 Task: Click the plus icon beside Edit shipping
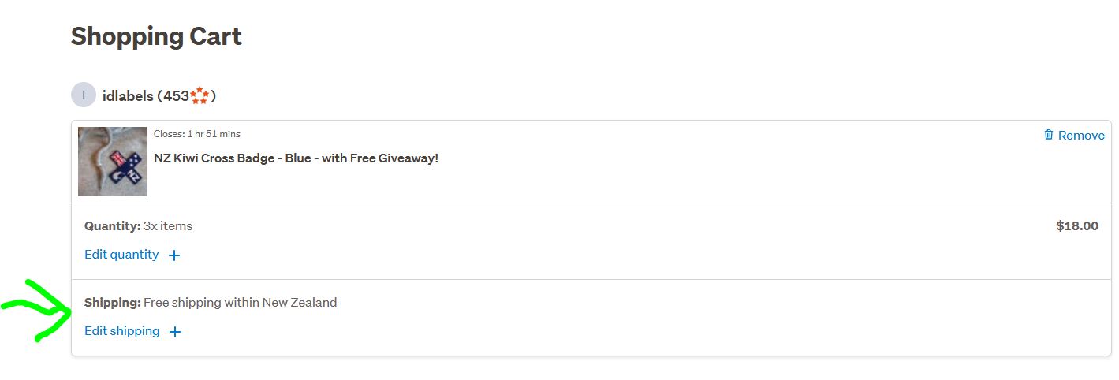[x=175, y=332]
